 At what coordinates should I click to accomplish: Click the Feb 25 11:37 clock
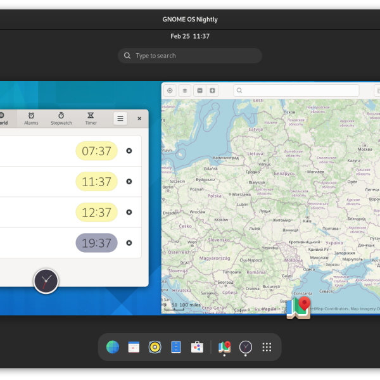190,36
